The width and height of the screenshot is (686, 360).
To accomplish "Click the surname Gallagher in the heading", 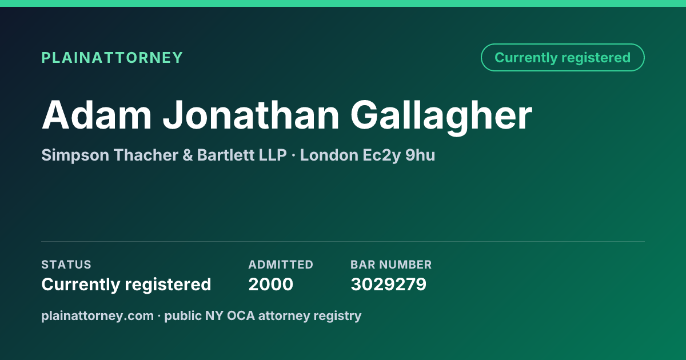I will click(441, 115).
